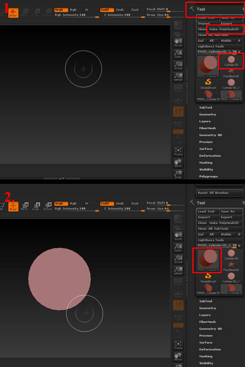Viewport: 245px width, 367px height.
Task: Click the Scroll canvas icon in step 2 screenshot
Action: (x=178, y=237)
